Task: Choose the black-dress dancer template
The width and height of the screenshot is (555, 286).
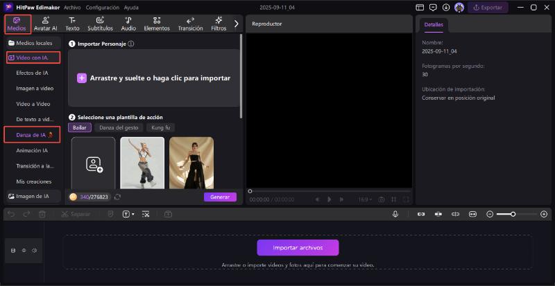Action: tap(191, 163)
